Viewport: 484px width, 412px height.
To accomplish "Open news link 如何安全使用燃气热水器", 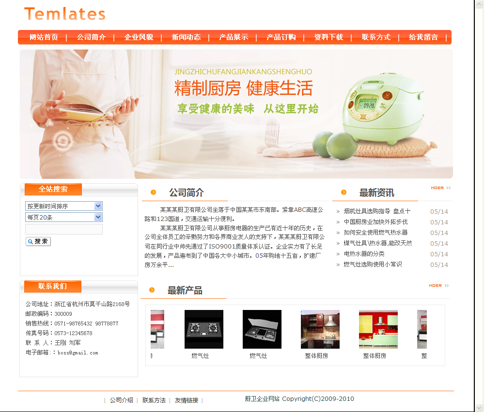I will 375,232.
